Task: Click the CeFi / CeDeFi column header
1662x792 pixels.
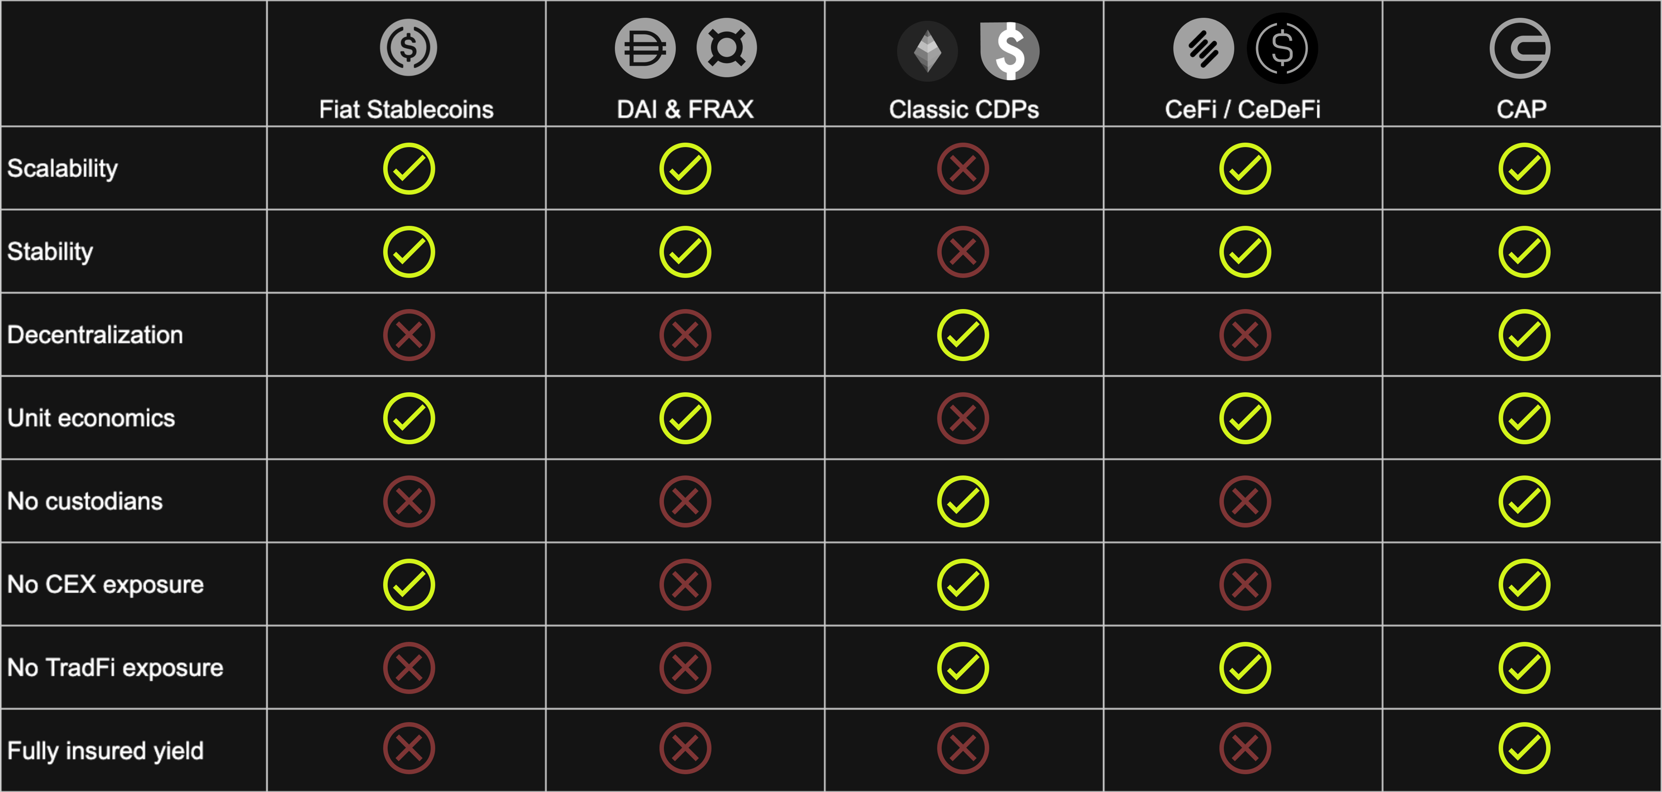Action: pyautogui.click(x=1243, y=109)
